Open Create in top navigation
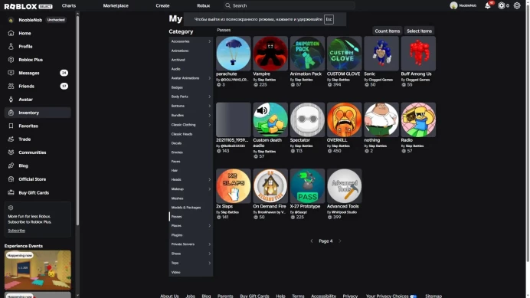Viewport: 530px width, 298px height. pos(162,6)
